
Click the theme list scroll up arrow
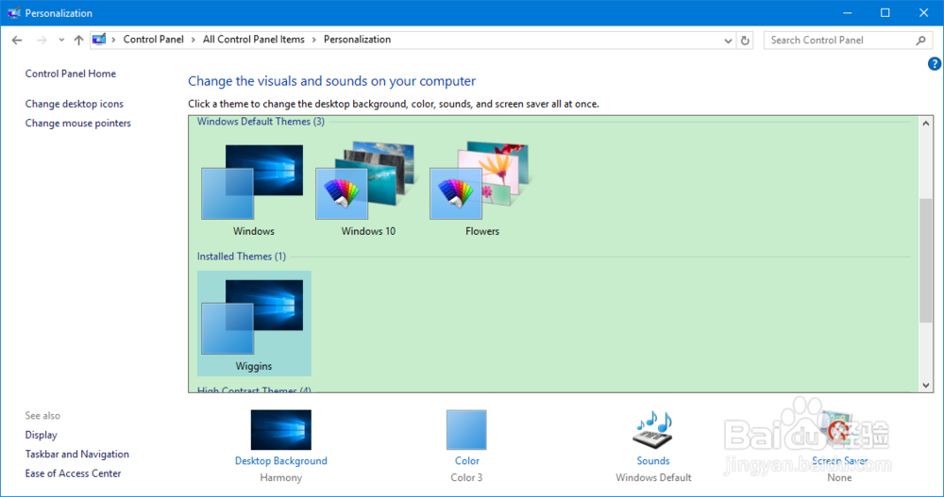pos(926,124)
